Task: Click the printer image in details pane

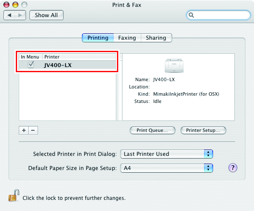Action: coord(174,65)
